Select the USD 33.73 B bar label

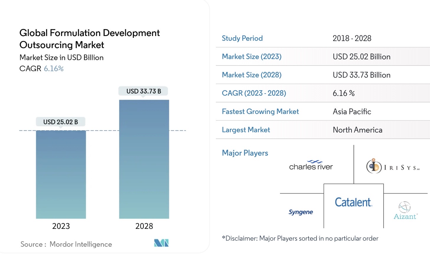(144, 91)
